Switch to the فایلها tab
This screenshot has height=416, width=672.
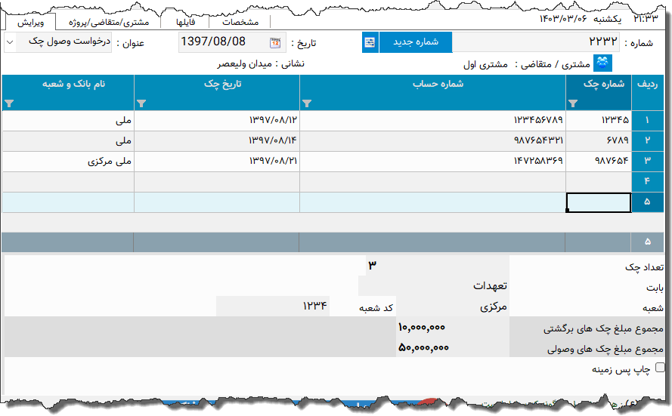185,22
